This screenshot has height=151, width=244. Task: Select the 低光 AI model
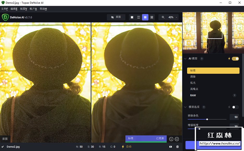point(213,83)
